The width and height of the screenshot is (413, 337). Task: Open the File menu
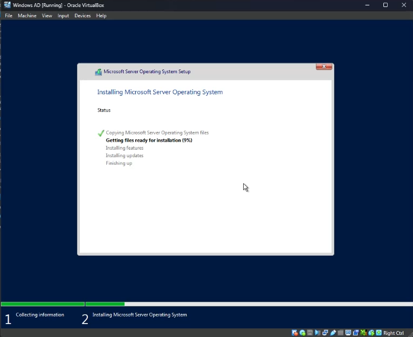(9, 16)
